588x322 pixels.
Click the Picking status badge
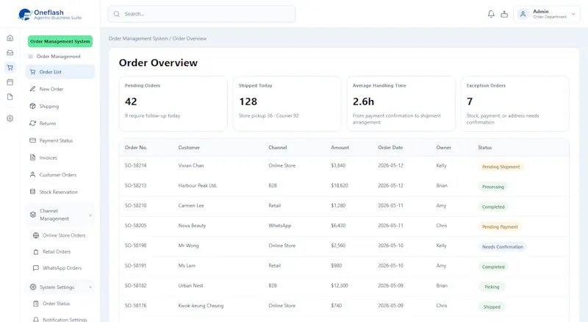coord(492,287)
